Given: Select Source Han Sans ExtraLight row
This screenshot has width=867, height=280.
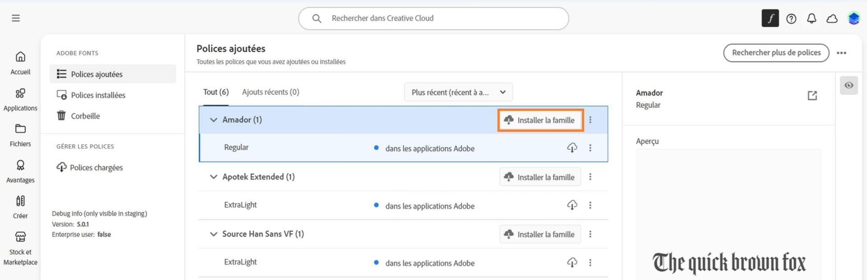Looking at the screenshot, I should 404,262.
